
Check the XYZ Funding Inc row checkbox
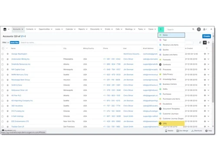click(x=3, y=111)
